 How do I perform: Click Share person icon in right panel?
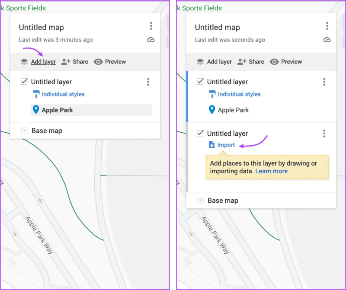pos(242,62)
